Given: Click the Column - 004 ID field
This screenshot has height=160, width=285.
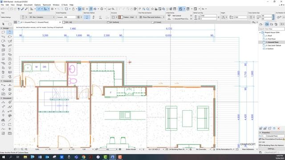Looking at the screenshot, I should click(x=66, y=17).
